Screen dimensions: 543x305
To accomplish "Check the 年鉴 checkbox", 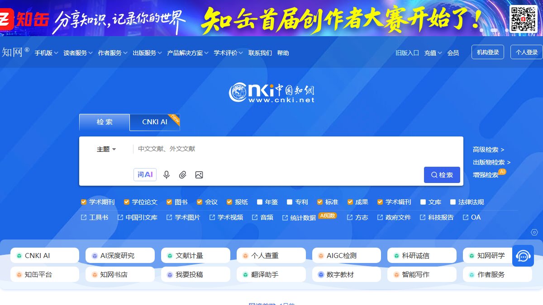I will click(260, 202).
